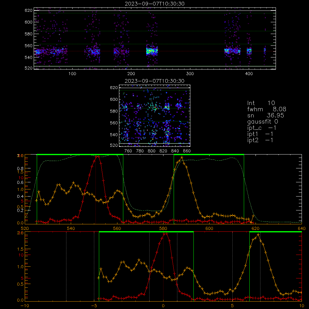Image resolution: width=309 pixels, height=309 pixels.
Task: Click x-axis label 100 of top image
Action: (72, 74)
